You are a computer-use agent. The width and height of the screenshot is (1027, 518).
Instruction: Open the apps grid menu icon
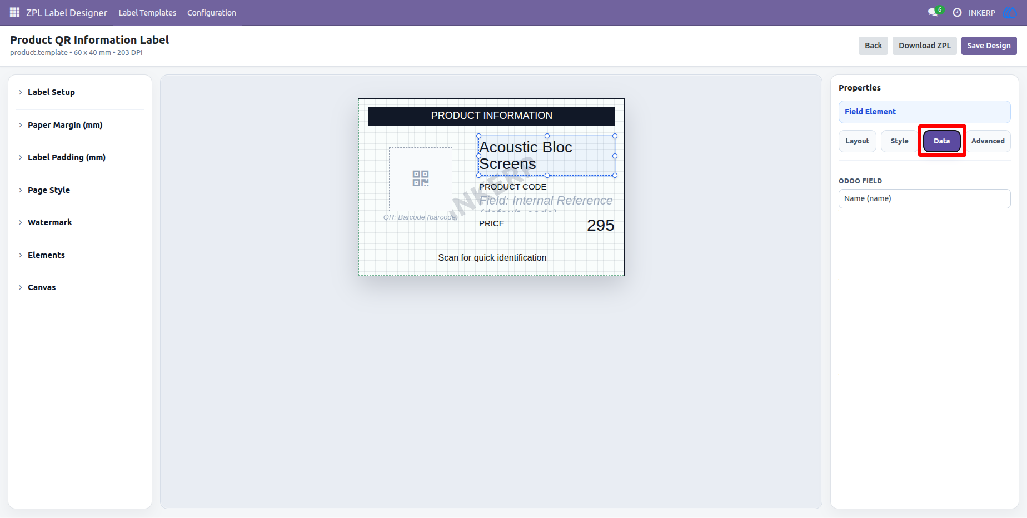14,12
